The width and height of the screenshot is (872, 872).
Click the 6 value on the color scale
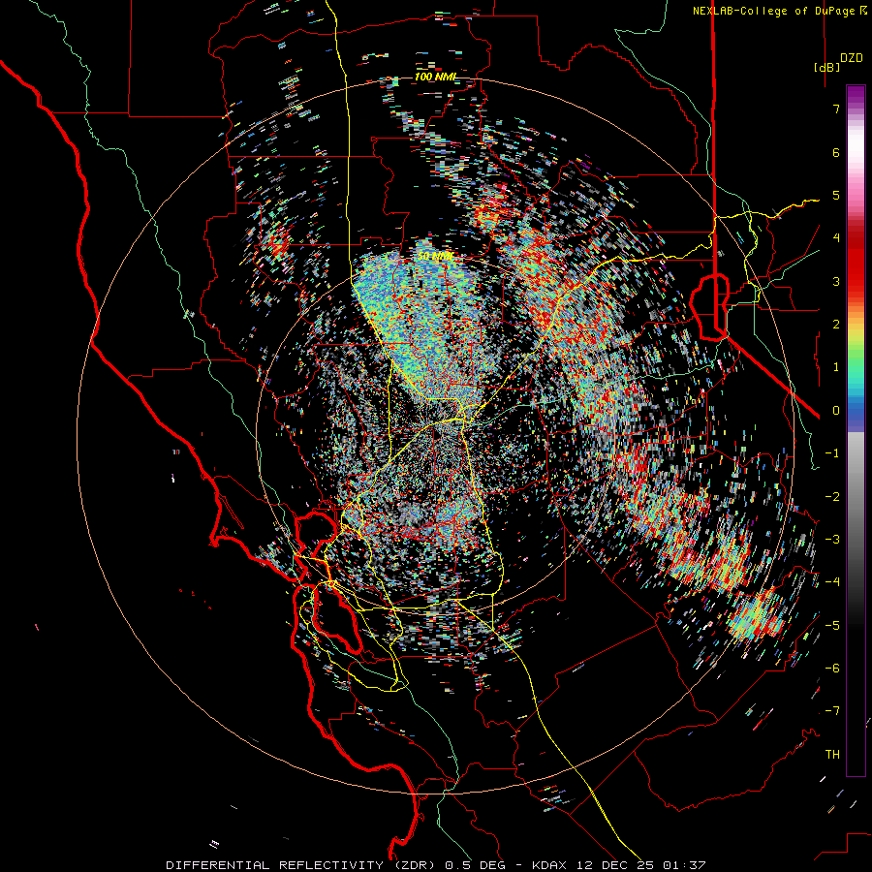tap(836, 152)
